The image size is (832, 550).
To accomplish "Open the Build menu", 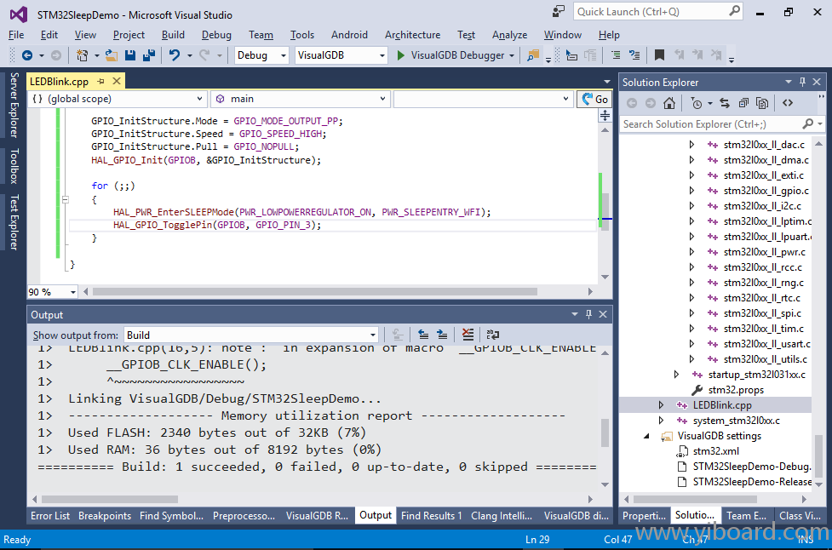I will pyautogui.click(x=173, y=35).
